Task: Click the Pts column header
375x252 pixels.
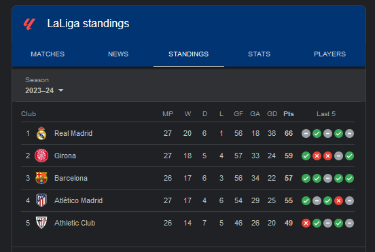Action: coord(289,114)
